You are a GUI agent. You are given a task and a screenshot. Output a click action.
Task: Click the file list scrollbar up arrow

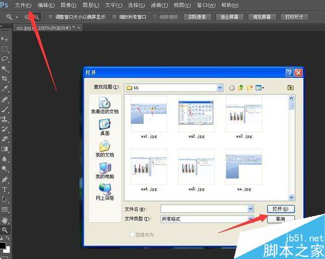291,98
